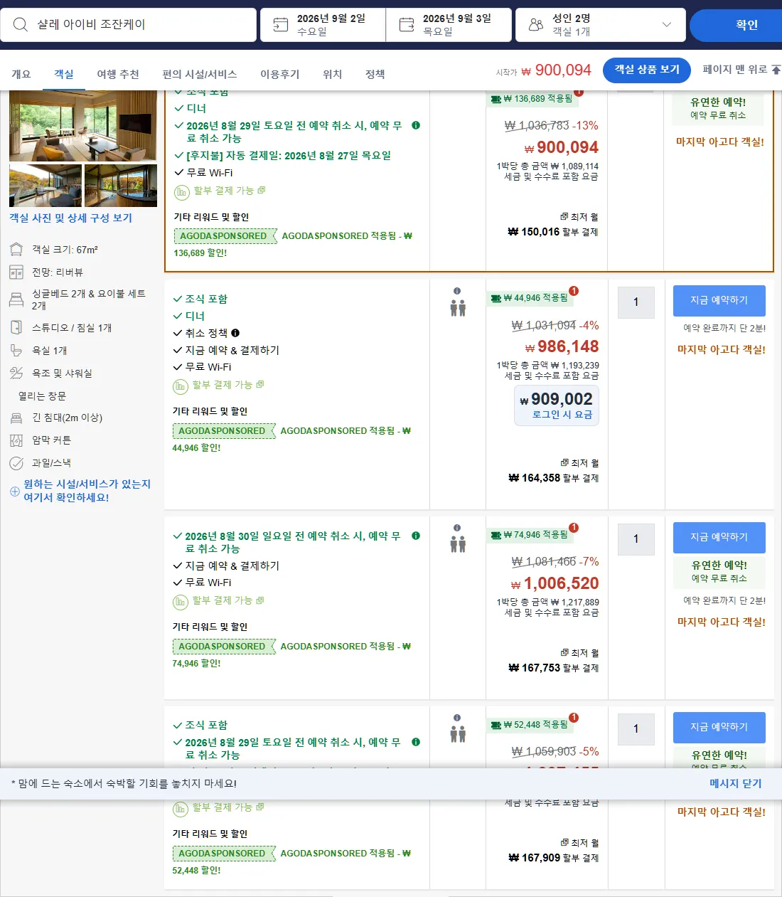This screenshot has height=897, width=782.
Task: Click 지금 예약하기 for 986,148 offer
Action: [719, 301]
